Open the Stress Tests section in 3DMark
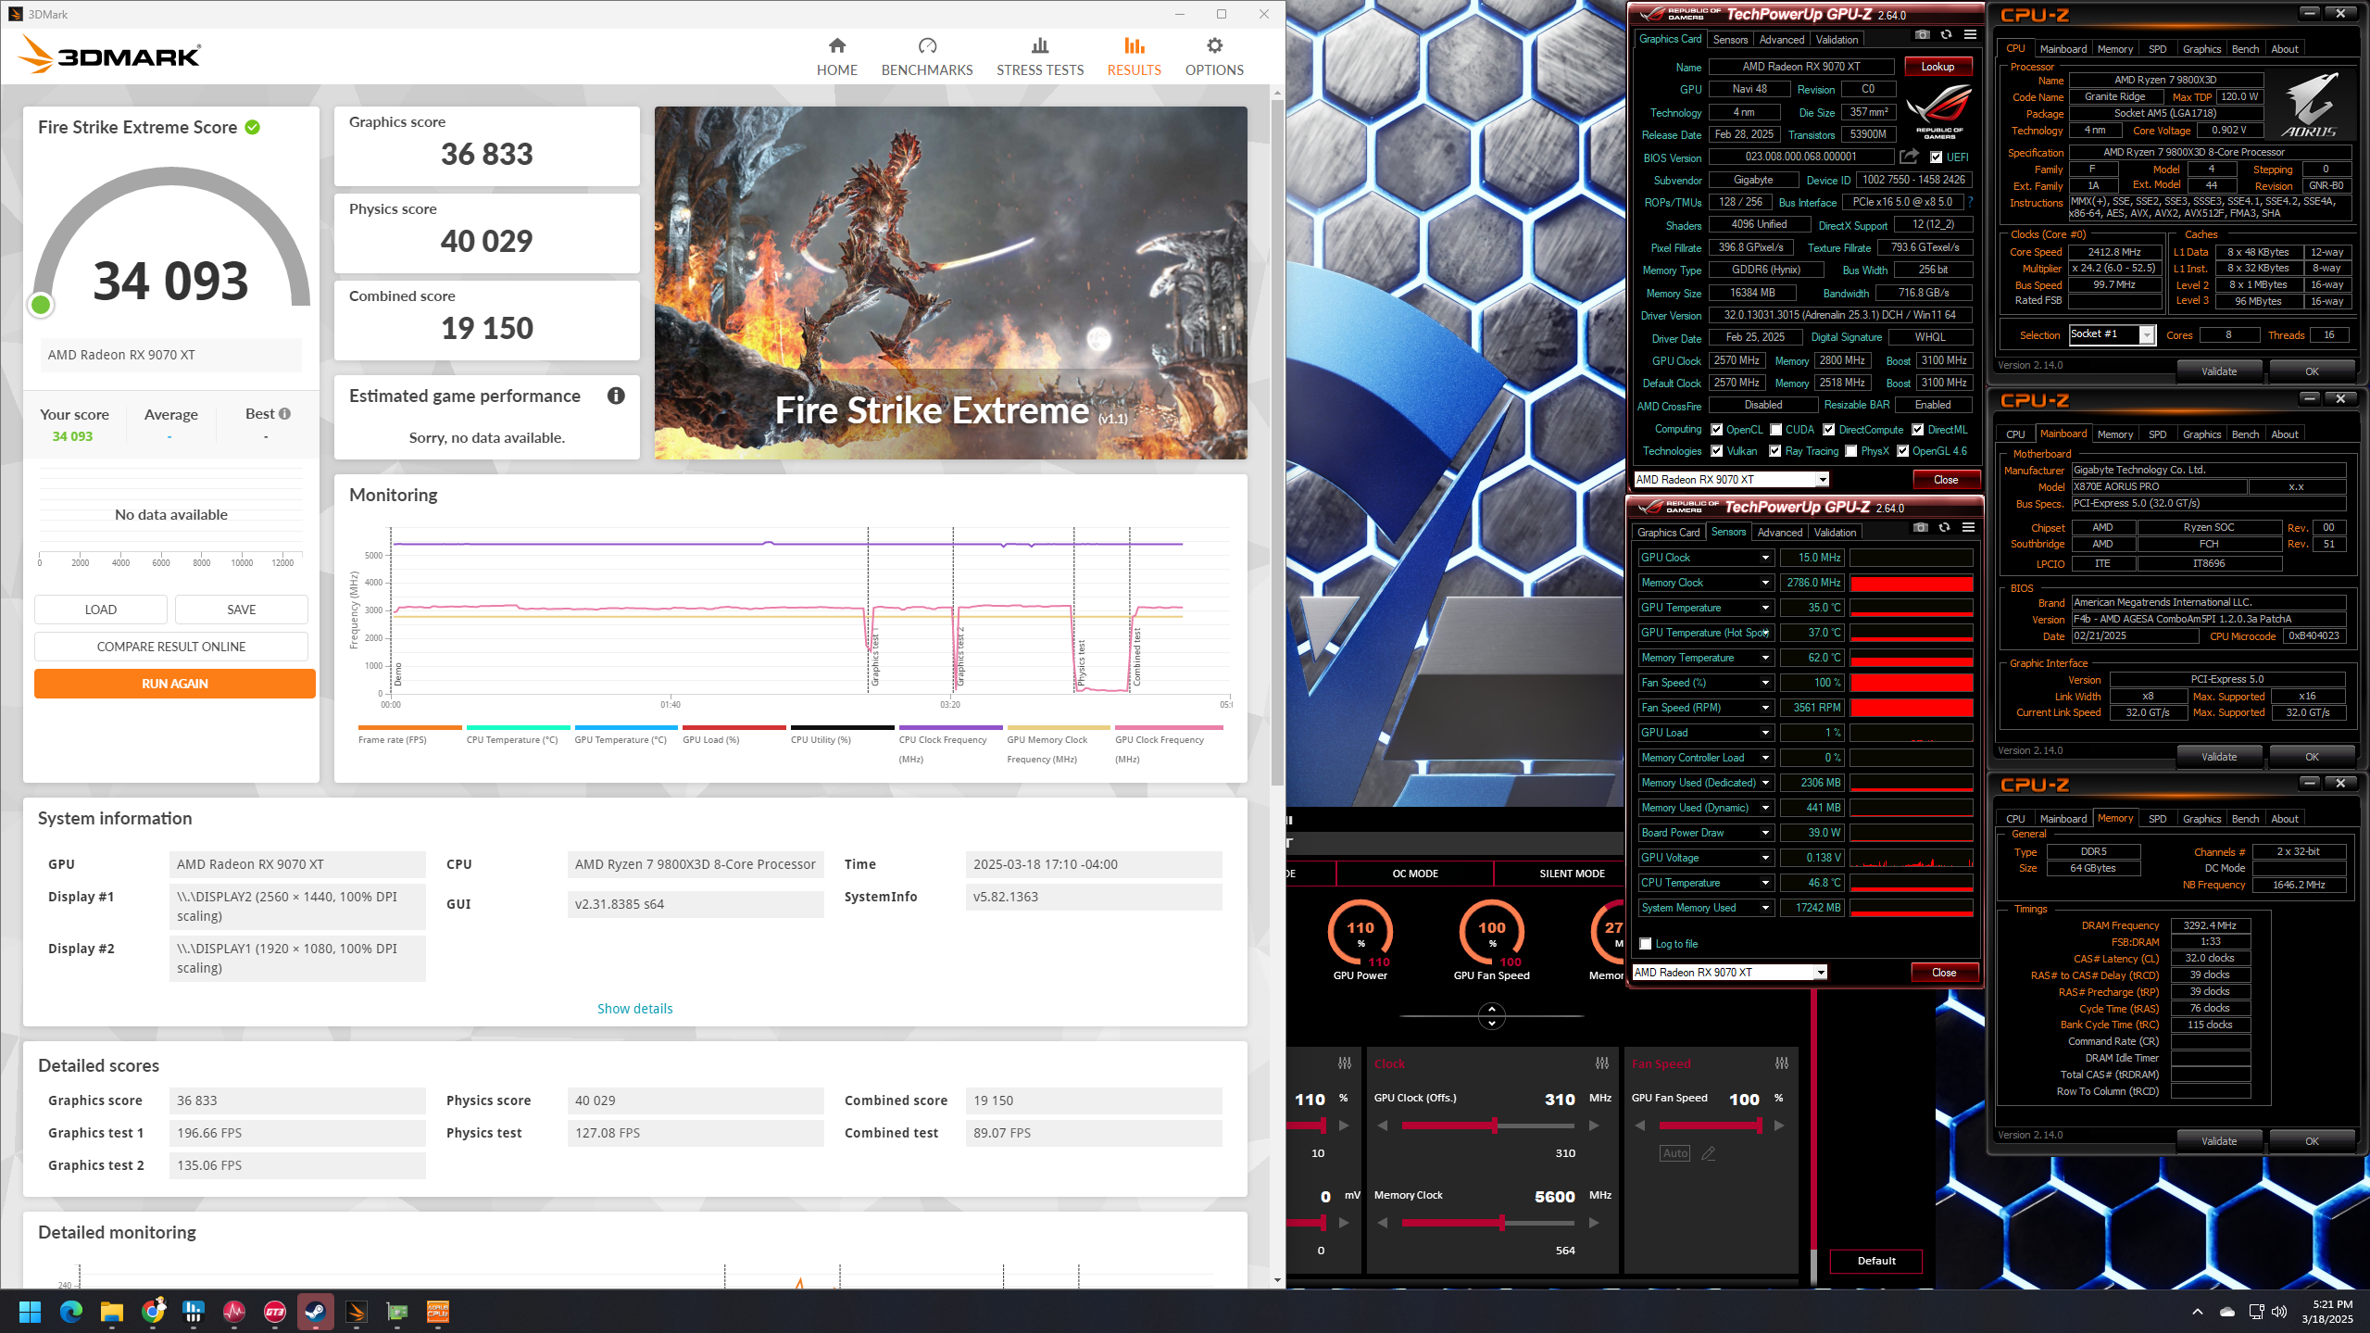The width and height of the screenshot is (2370, 1333). click(1039, 57)
